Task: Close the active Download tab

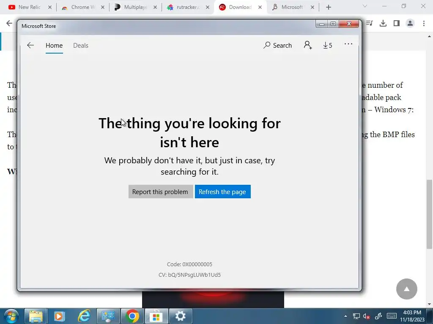Action: (260, 7)
